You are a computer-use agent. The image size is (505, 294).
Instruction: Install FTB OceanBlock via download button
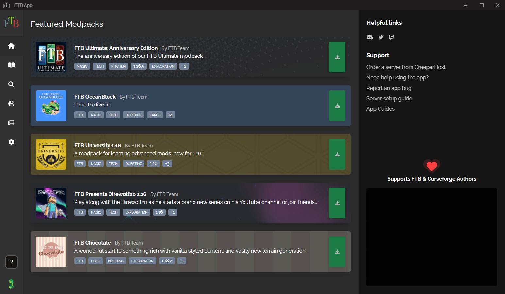(x=337, y=106)
